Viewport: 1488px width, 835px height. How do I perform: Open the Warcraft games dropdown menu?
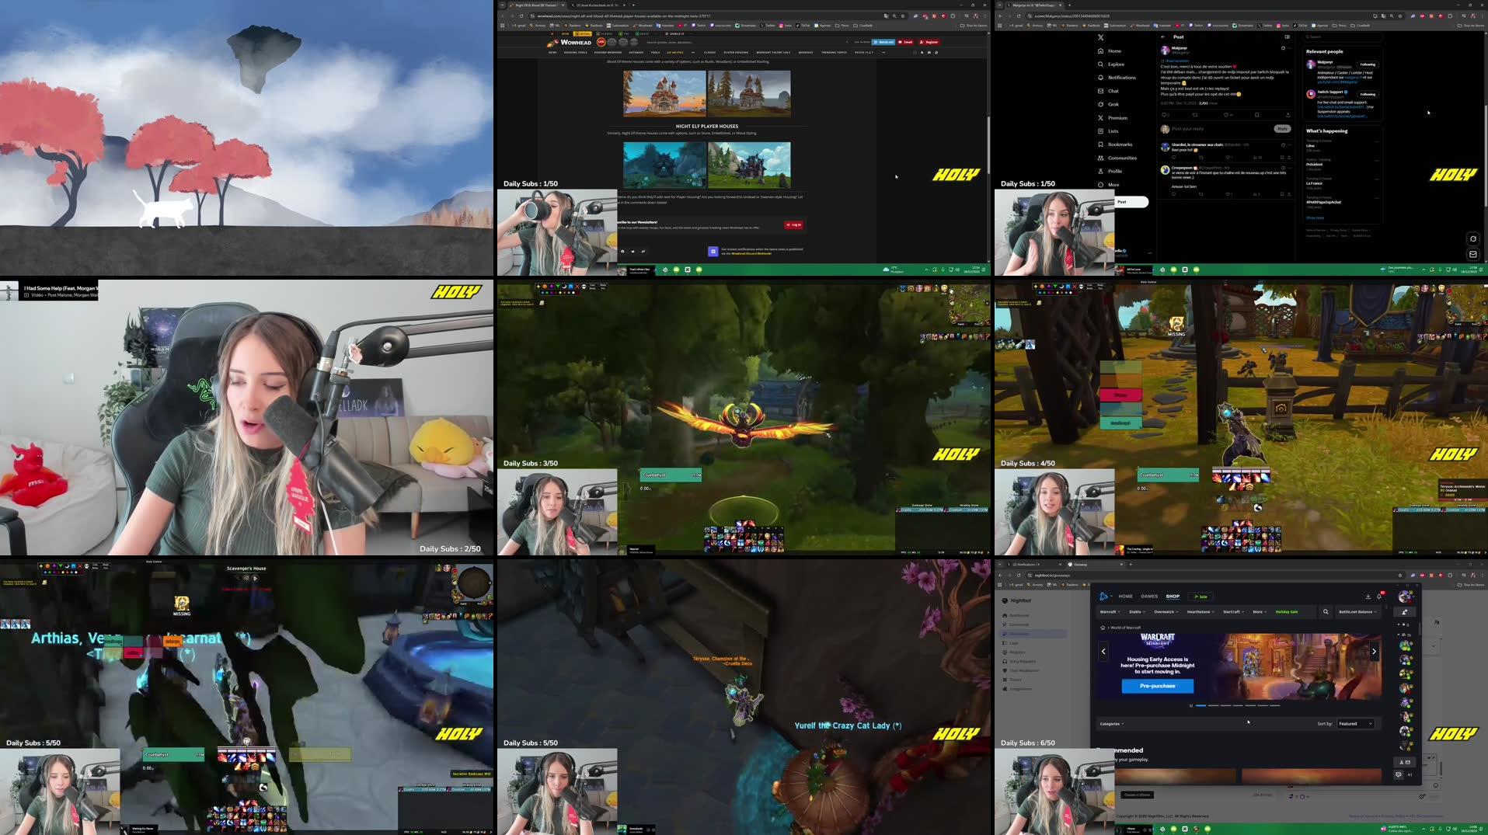coord(1110,612)
